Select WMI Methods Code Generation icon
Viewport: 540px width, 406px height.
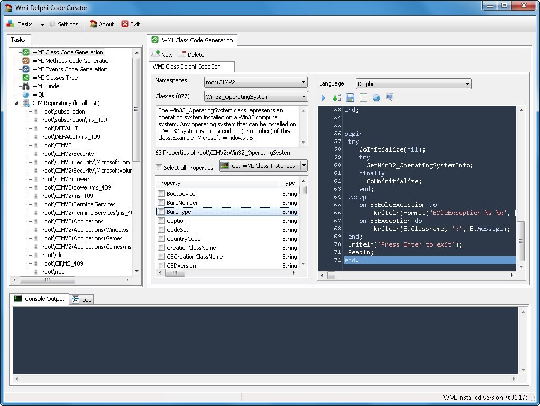pyautogui.click(x=26, y=61)
